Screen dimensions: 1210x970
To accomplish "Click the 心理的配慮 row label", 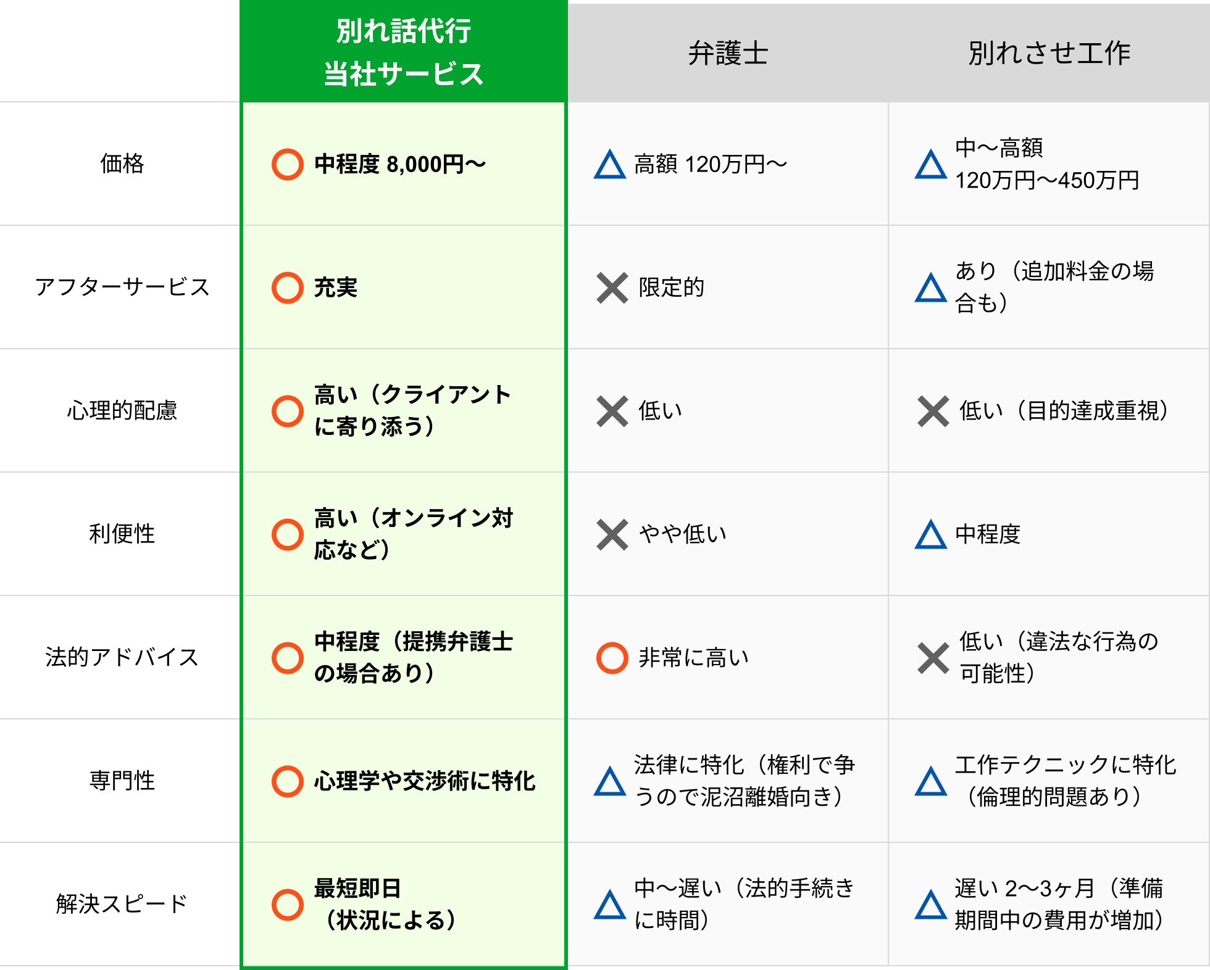I will point(122,411).
